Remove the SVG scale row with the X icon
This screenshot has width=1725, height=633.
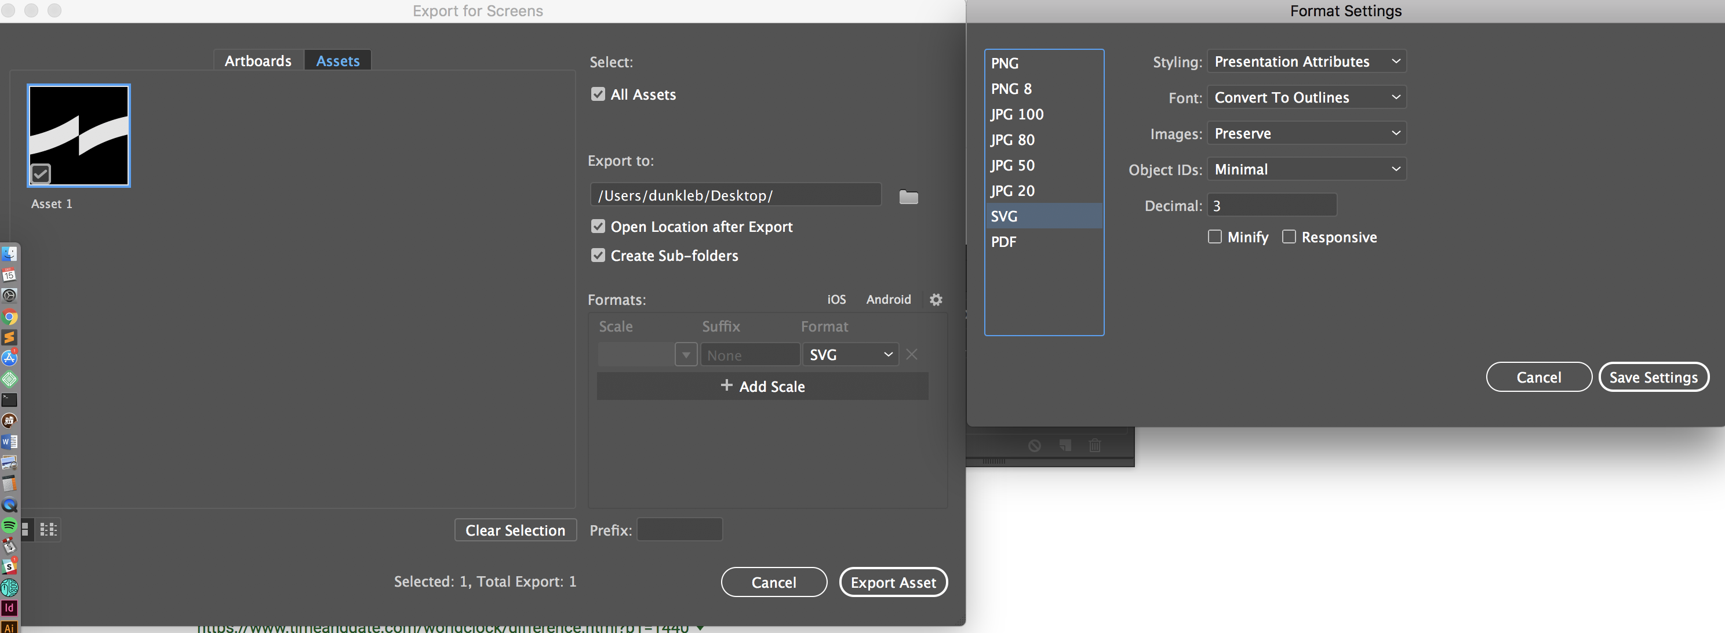(911, 354)
